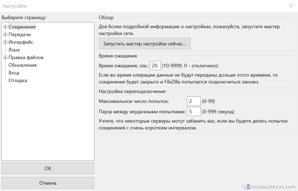The width and height of the screenshot is (298, 191).
Task: Open the Обновления settings page
Action: pos(22,65)
